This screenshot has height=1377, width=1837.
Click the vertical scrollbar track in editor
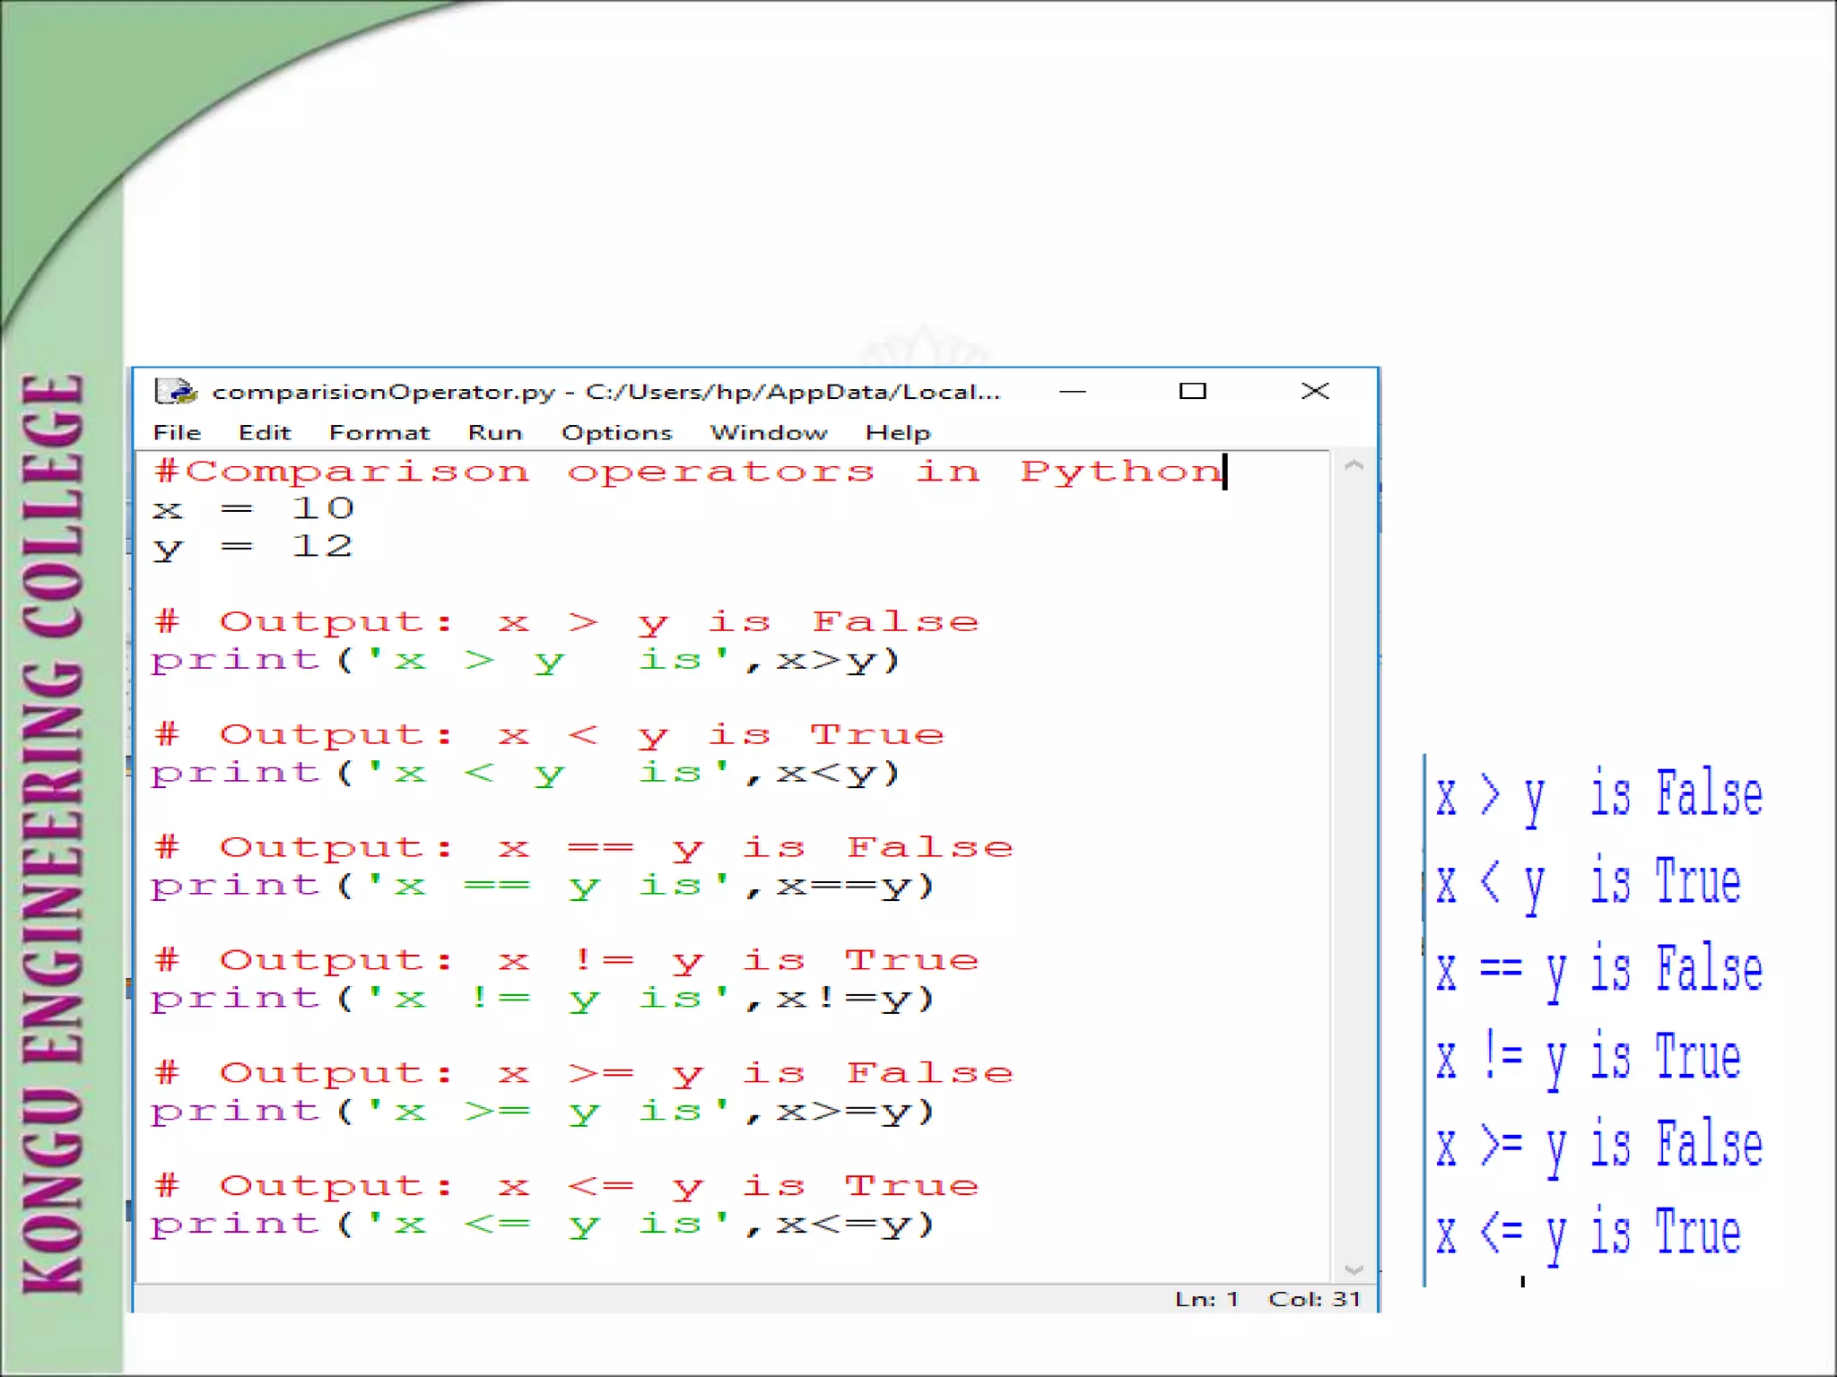[x=1354, y=861]
